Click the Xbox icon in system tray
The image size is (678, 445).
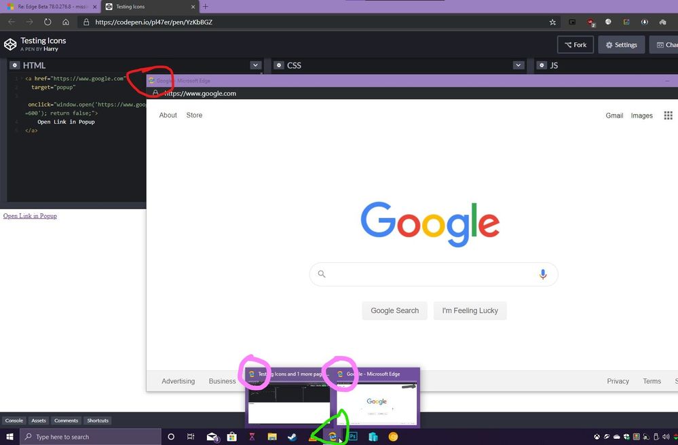coord(597,437)
